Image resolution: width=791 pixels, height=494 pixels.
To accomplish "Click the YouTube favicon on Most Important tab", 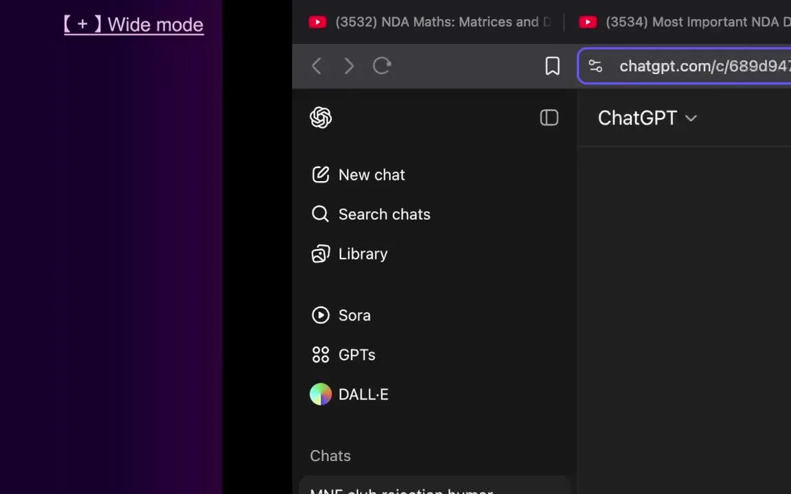I will [x=588, y=22].
